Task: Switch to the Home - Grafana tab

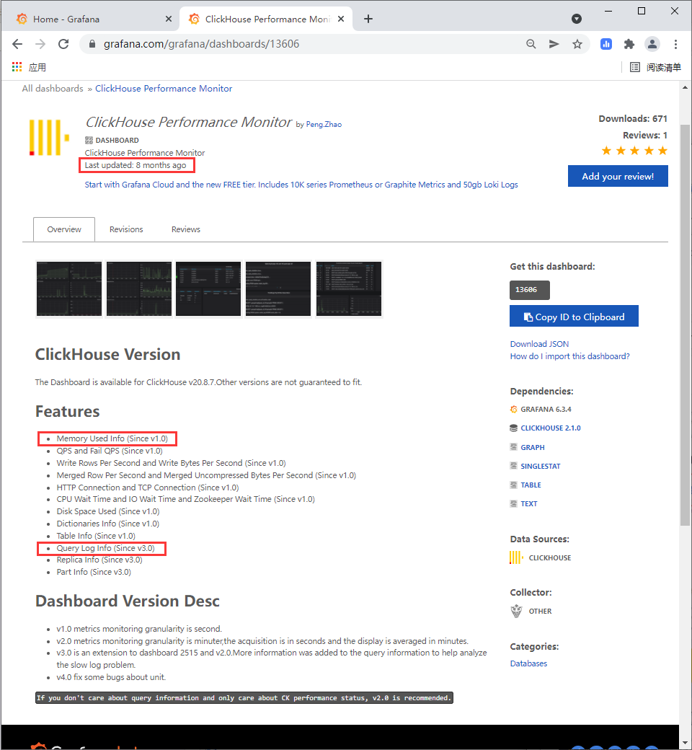Action: [x=91, y=19]
